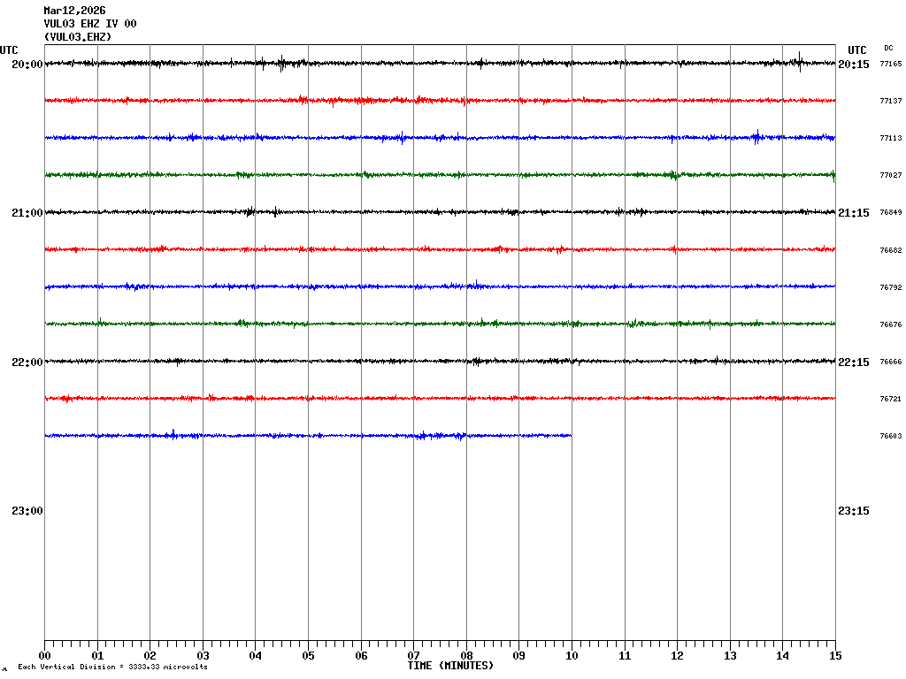The width and height of the screenshot is (906, 679).
Task: Click the end of the last blue trace
Action: [x=571, y=435]
